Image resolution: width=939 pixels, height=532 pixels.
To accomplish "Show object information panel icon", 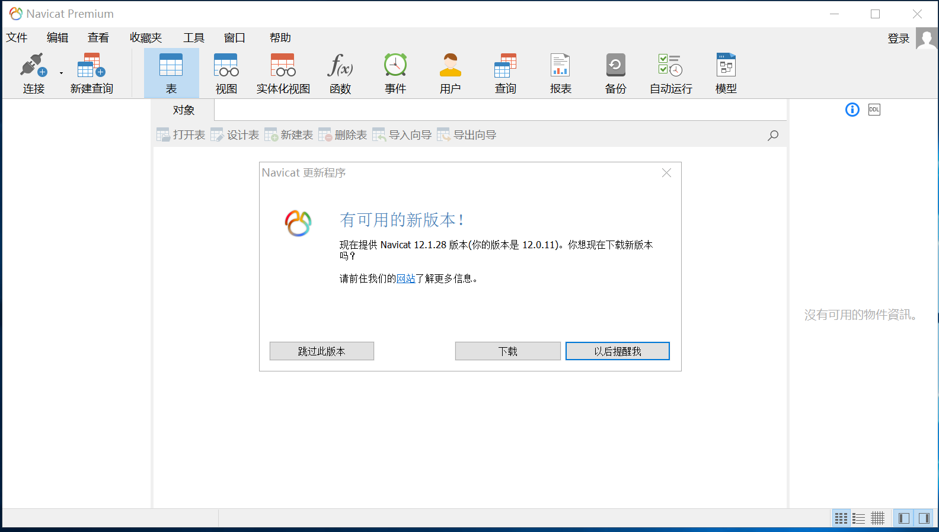I will point(852,110).
